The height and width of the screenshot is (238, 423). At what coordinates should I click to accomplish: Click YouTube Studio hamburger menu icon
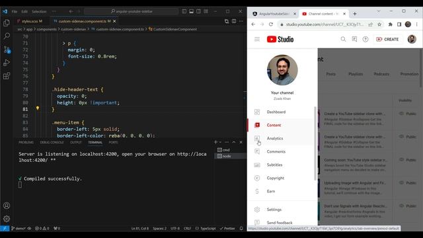tap(257, 40)
